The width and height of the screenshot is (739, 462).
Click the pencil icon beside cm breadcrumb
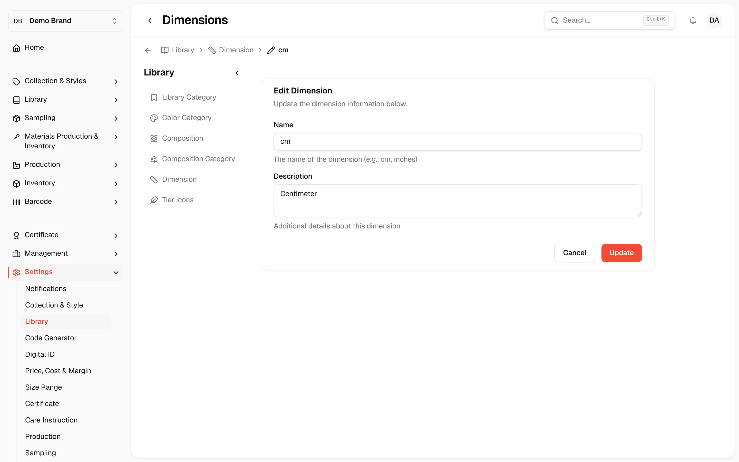271,50
